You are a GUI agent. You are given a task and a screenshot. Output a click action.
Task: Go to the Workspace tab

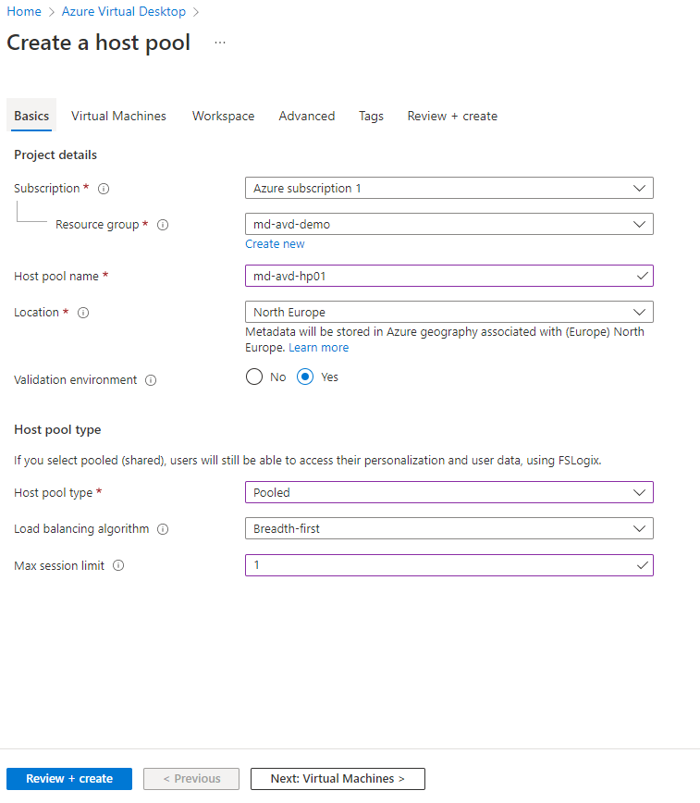[223, 116]
